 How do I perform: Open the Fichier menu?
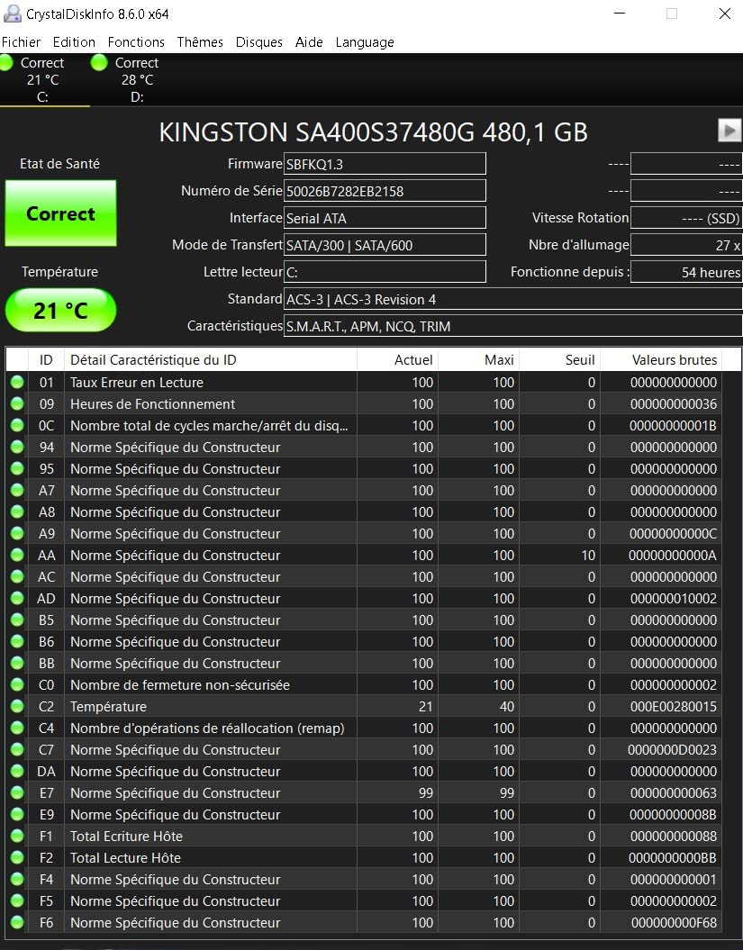tap(22, 41)
